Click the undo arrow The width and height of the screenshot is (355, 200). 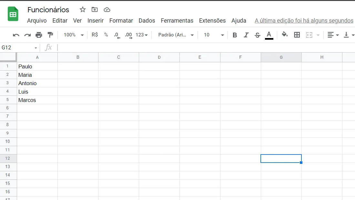click(16, 35)
